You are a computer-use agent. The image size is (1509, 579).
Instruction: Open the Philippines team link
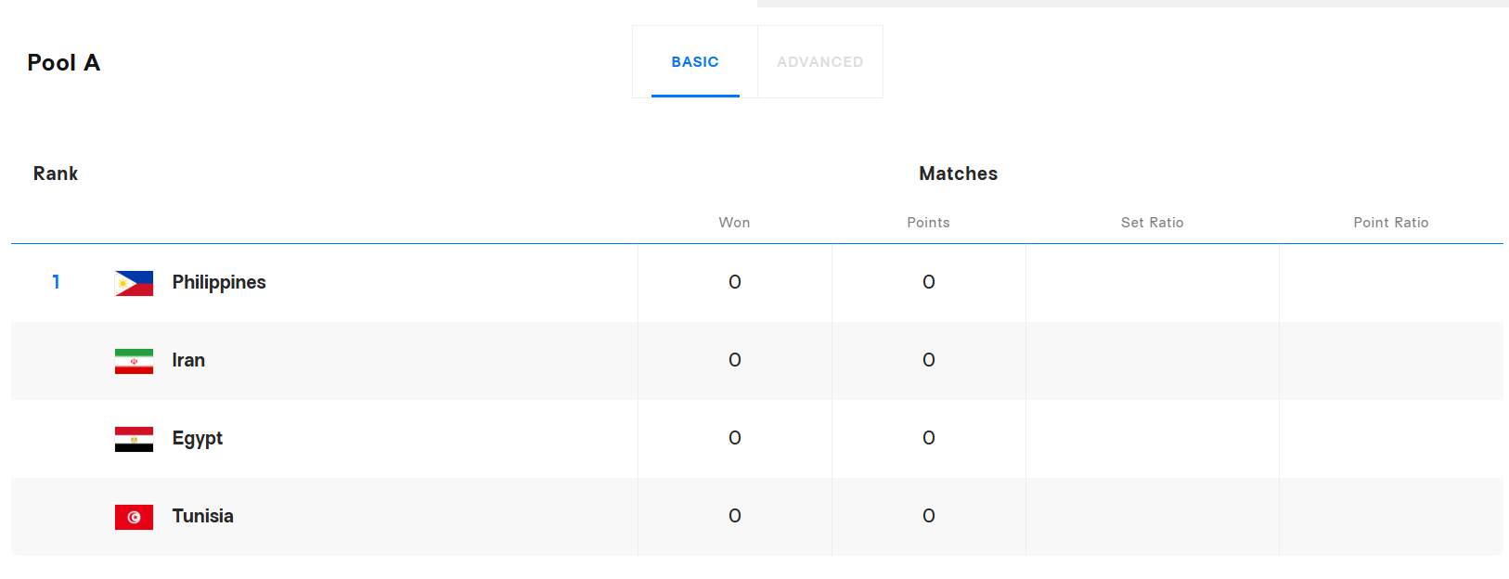point(219,282)
